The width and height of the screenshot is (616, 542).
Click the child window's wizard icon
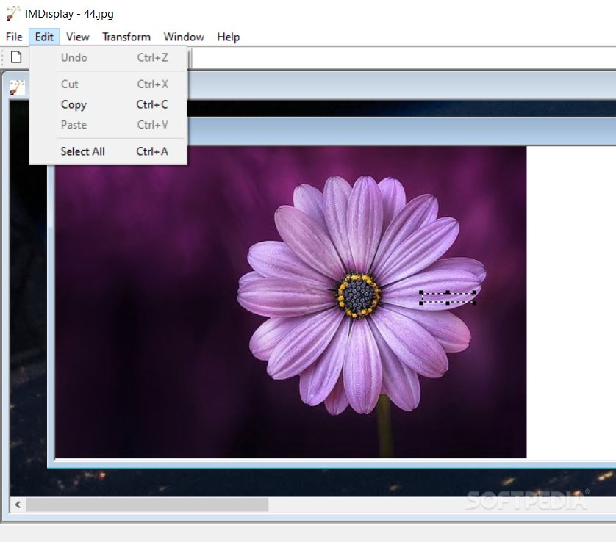pyautogui.click(x=18, y=87)
